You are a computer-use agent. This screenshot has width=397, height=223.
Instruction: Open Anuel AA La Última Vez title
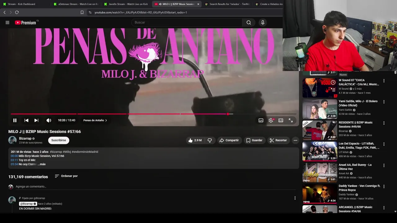pyautogui.click(x=355, y=167)
